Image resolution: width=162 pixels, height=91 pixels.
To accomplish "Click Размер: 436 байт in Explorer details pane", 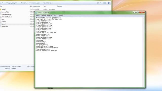I will click(x=11, y=69).
